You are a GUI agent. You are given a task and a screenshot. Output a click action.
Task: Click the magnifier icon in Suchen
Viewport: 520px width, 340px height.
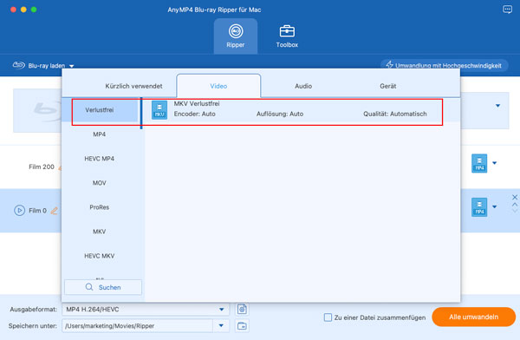click(89, 287)
